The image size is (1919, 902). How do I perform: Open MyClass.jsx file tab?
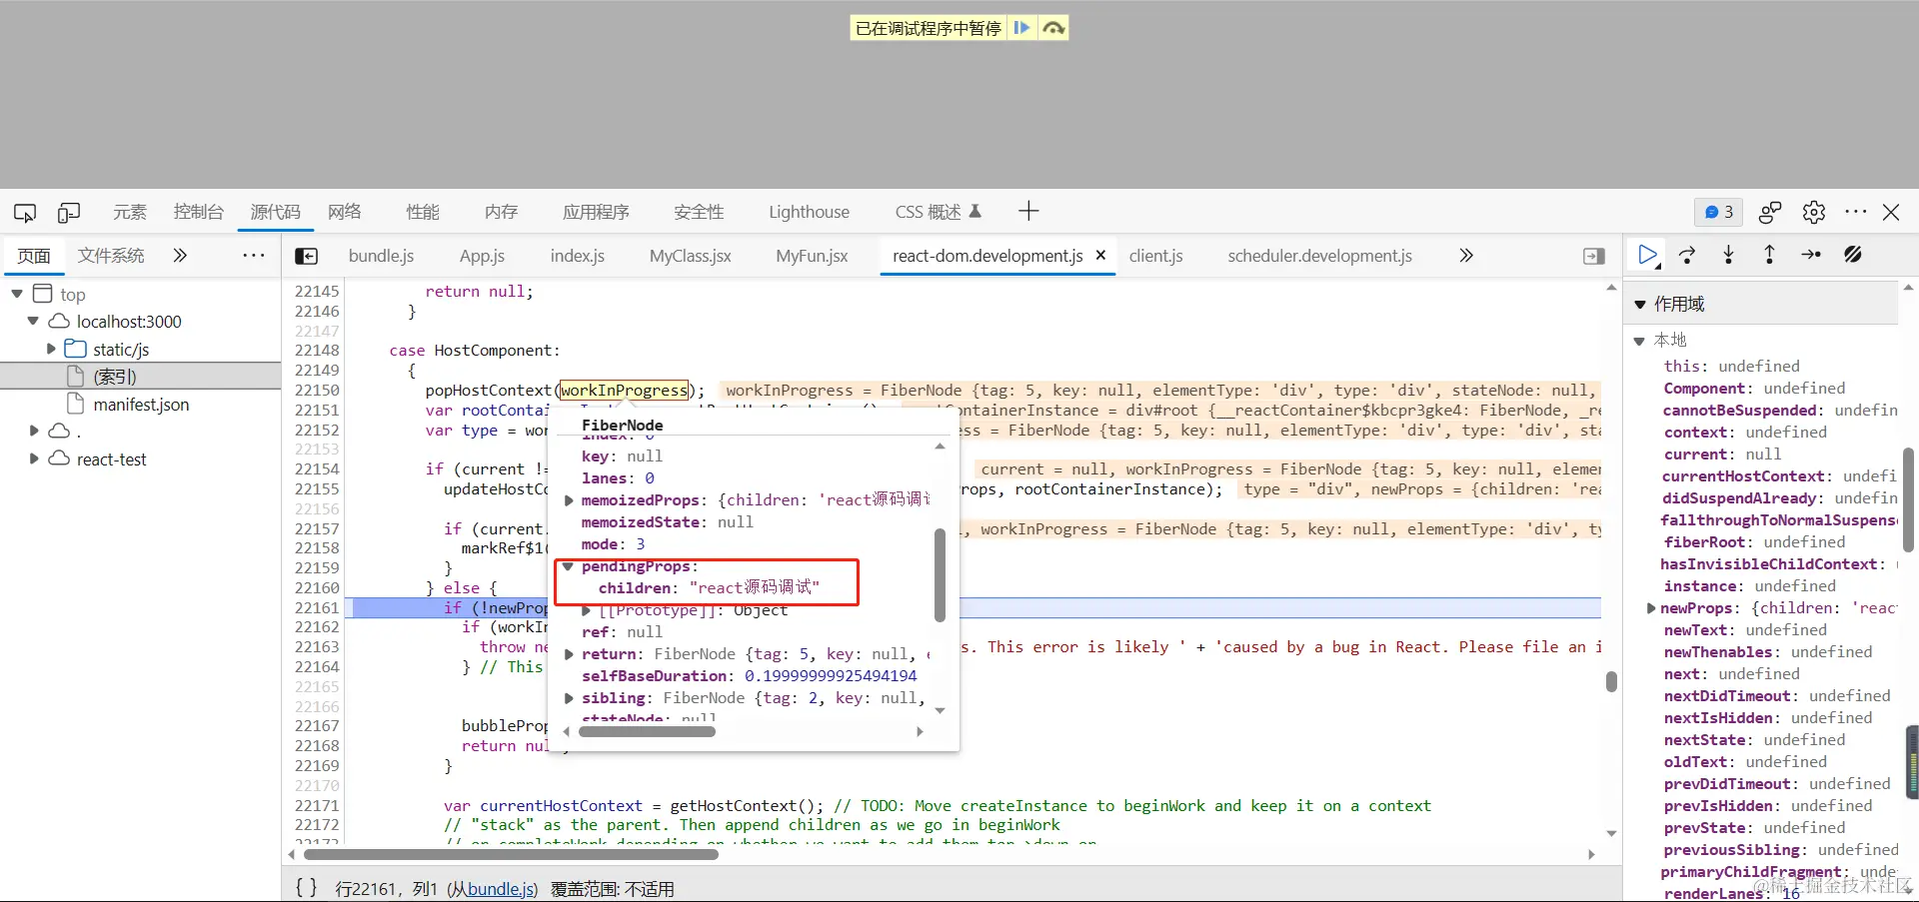(x=690, y=256)
